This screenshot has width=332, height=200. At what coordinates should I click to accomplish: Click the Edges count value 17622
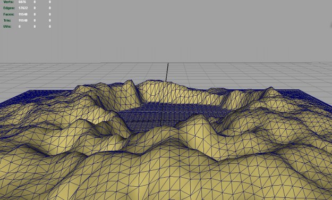tap(23, 8)
